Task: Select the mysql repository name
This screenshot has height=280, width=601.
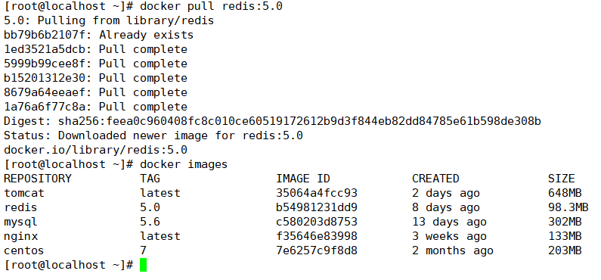Action: point(20,222)
